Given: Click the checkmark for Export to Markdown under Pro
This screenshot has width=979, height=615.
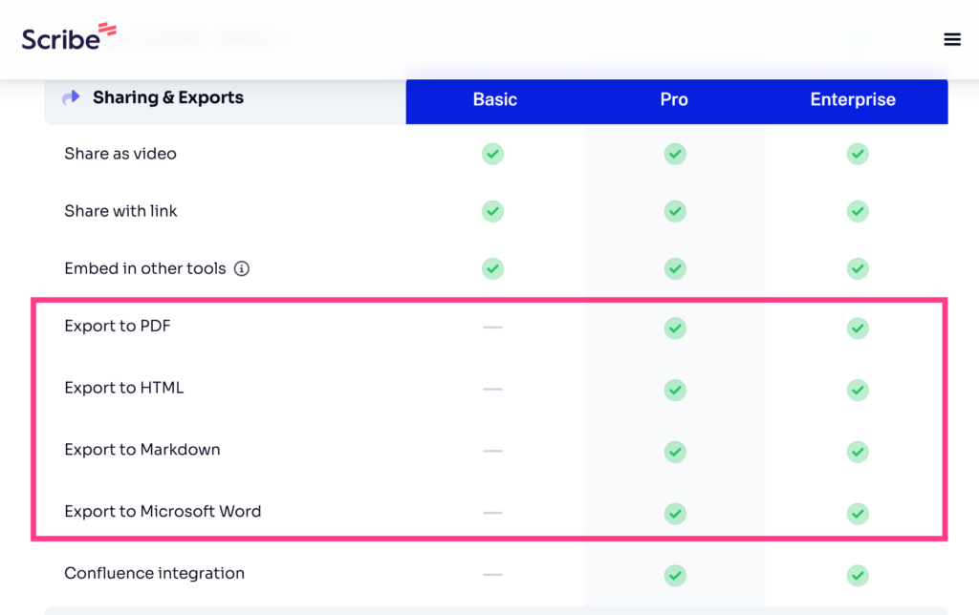Looking at the screenshot, I should tap(675, 452).
